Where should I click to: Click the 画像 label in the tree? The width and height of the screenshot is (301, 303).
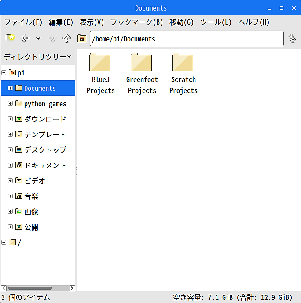(x=31, y=212)
